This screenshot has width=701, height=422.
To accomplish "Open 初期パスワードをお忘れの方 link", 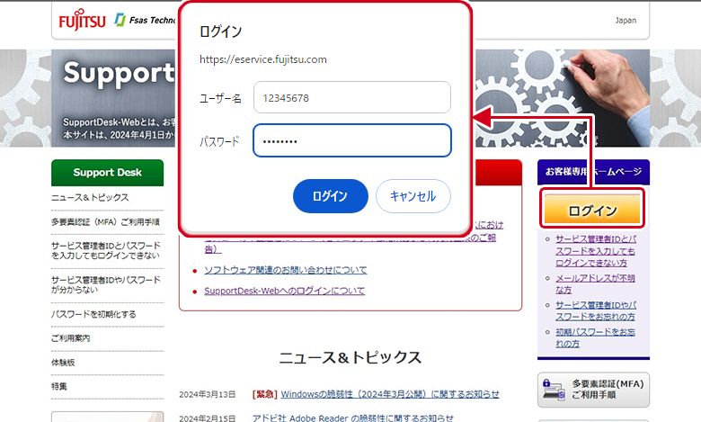I will coord(595,337).
